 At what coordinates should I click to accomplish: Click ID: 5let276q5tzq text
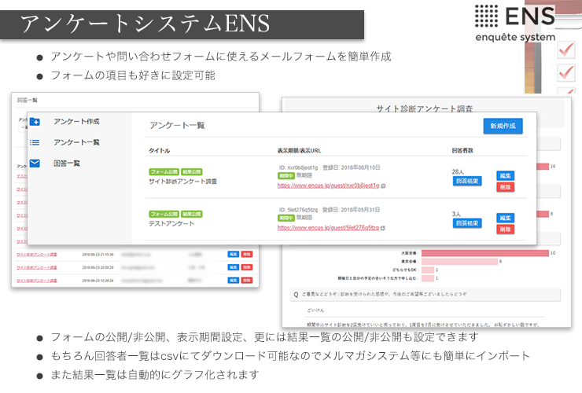pos(298,210)
